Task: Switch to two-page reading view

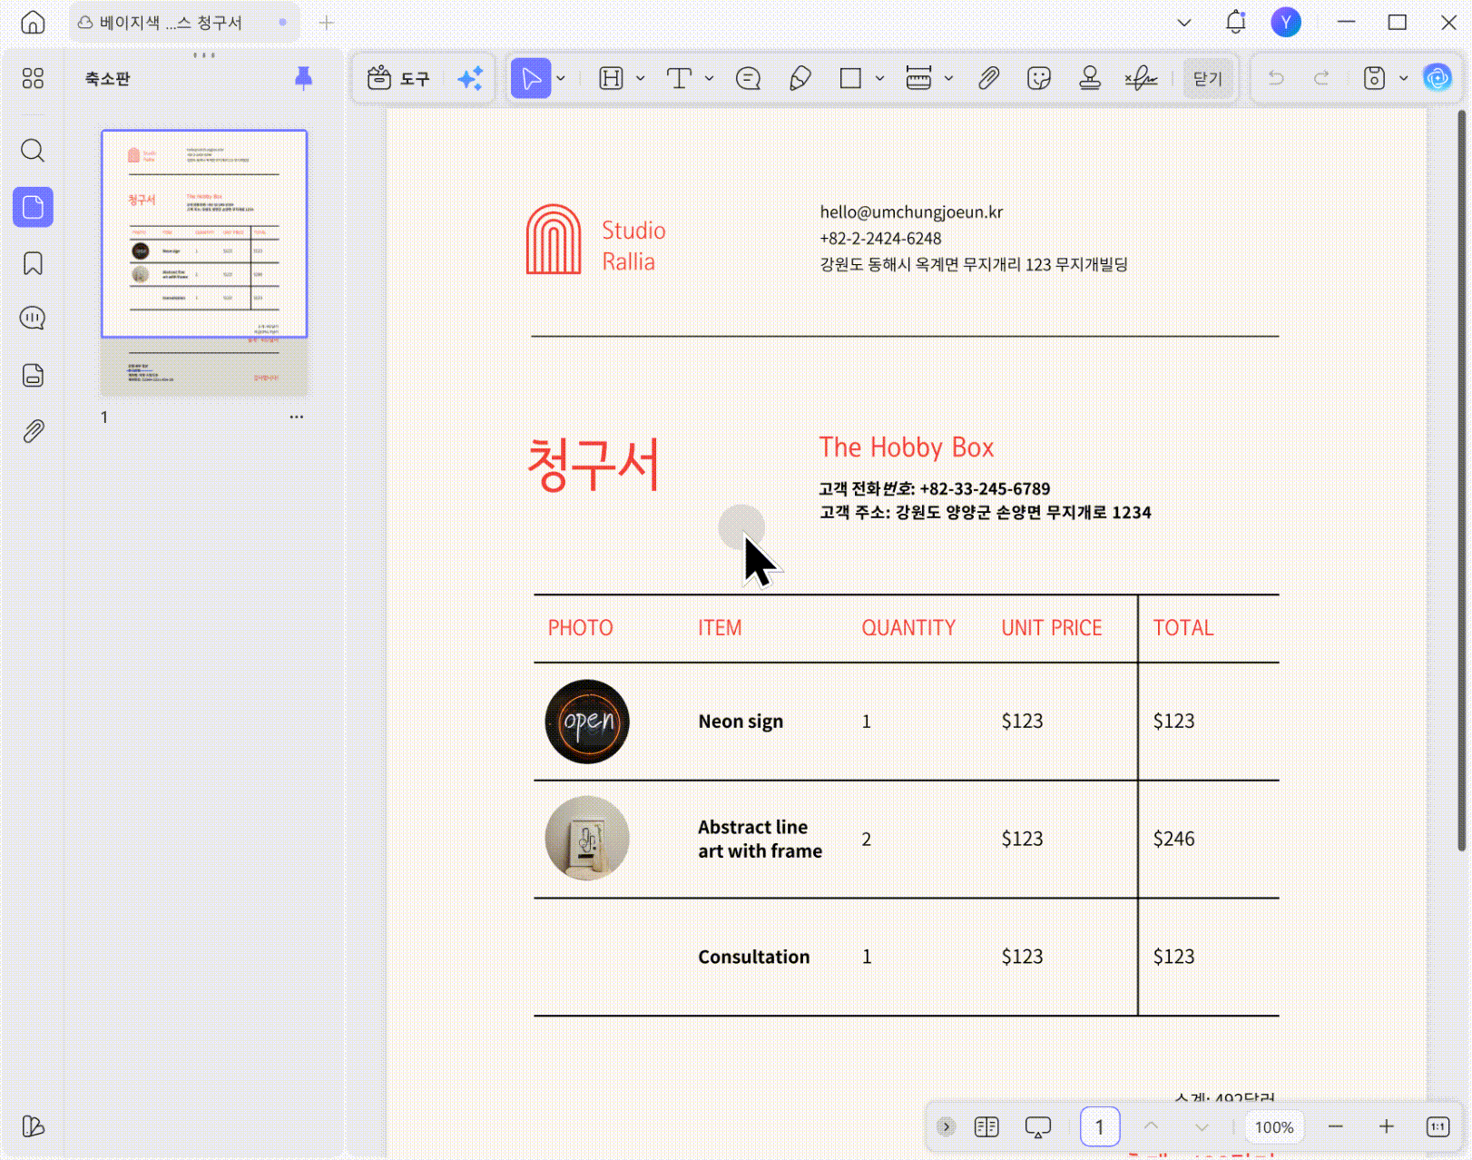Action: [986, 1126]
